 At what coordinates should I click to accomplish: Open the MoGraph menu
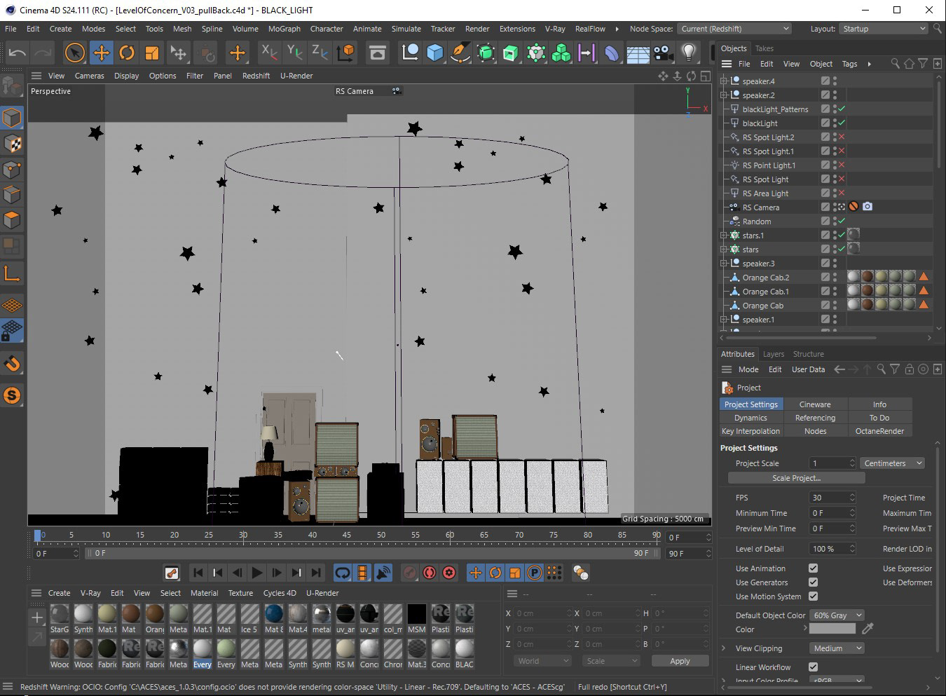point(284,29)
